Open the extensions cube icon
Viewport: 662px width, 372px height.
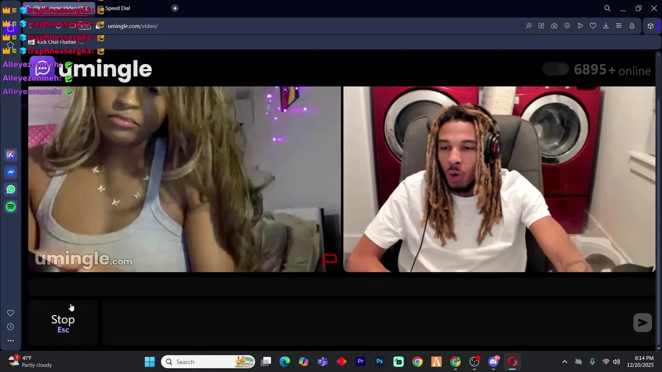pyautogui.click(x=651, y=26)
